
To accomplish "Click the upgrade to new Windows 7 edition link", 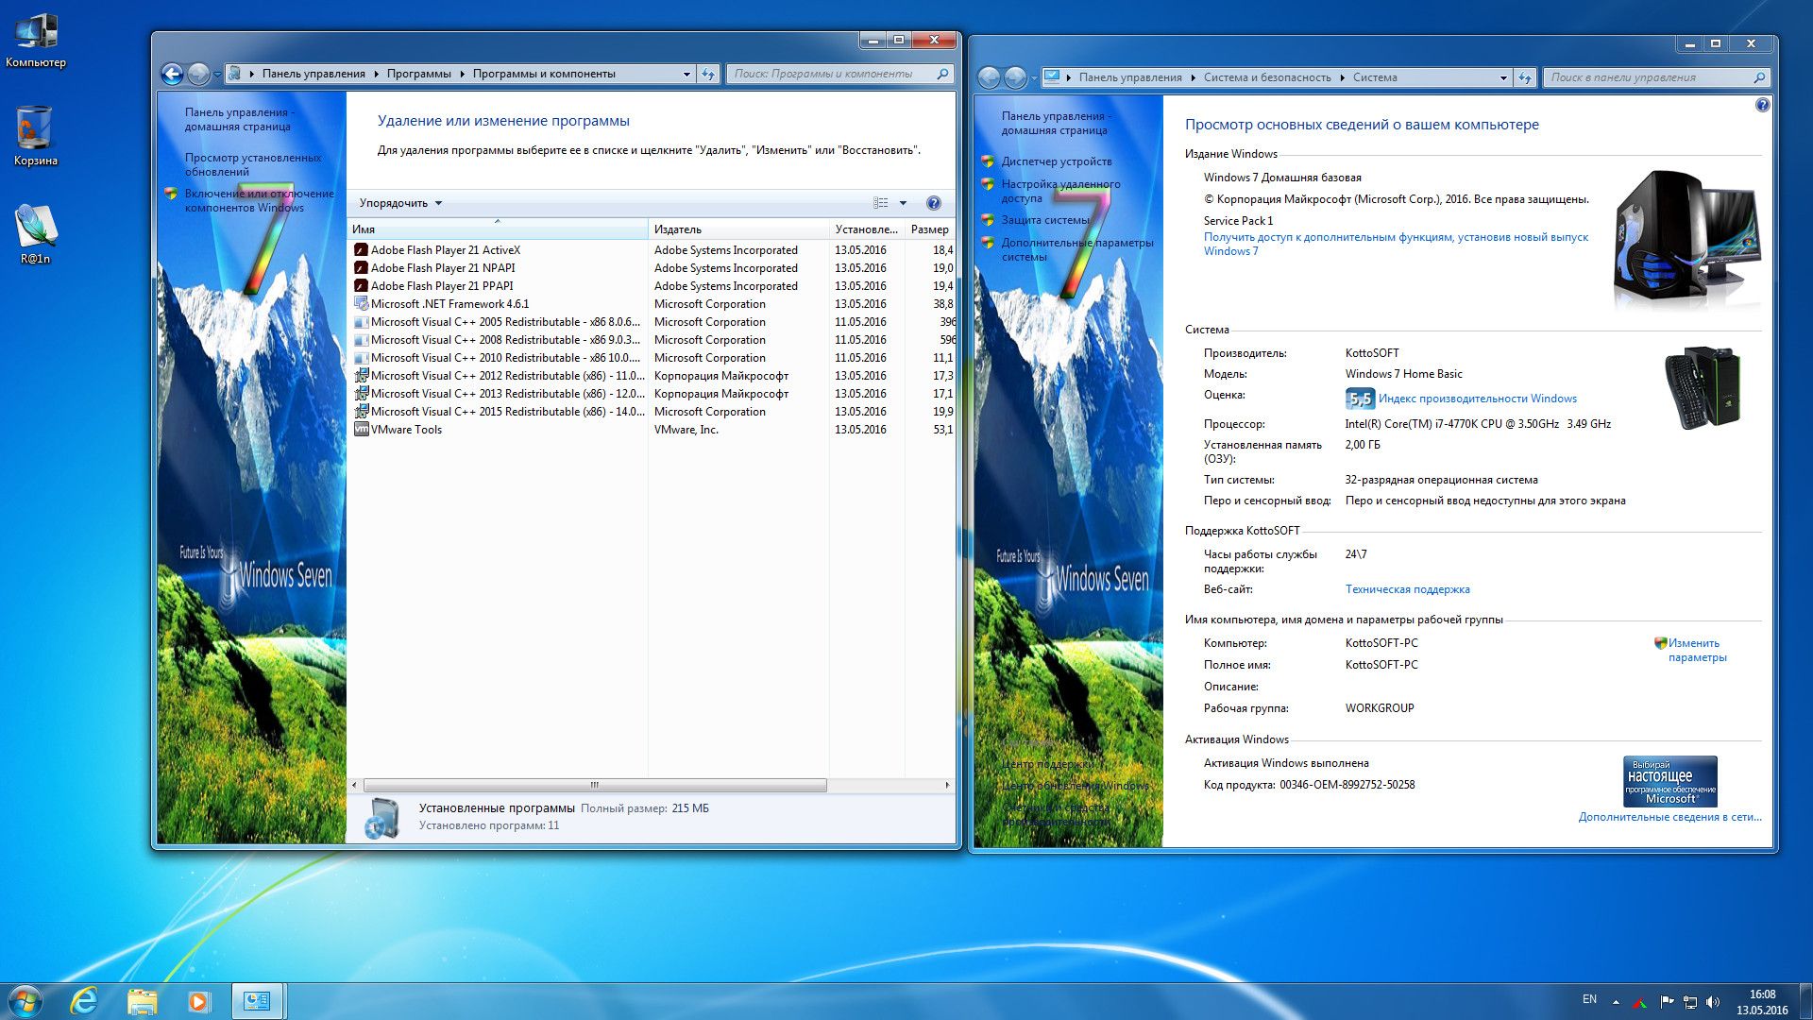I will point(1396,244).
